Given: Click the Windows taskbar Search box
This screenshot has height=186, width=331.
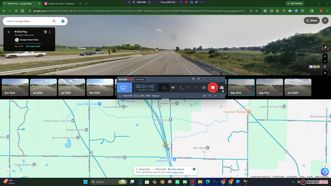Looking at the screenshot, I should coord(109,182).
